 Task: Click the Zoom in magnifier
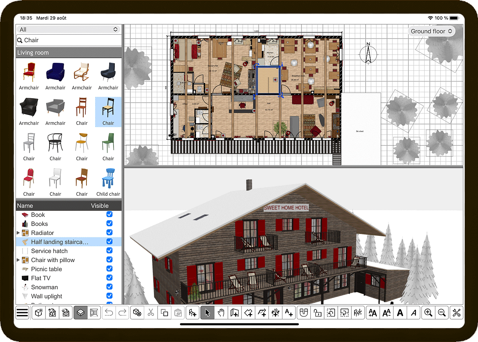point(428,313)
